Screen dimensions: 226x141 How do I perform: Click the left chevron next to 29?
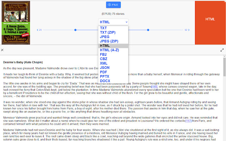pos(38,30)
